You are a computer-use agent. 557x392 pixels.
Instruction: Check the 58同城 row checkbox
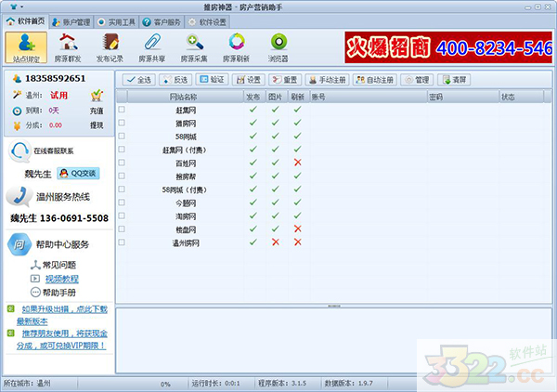pos(122,136)
